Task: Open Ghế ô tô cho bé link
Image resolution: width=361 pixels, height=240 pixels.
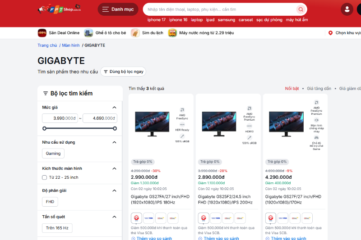Action: (111, 33)
